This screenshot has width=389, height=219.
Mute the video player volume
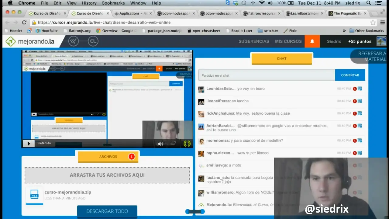[160, 144]
